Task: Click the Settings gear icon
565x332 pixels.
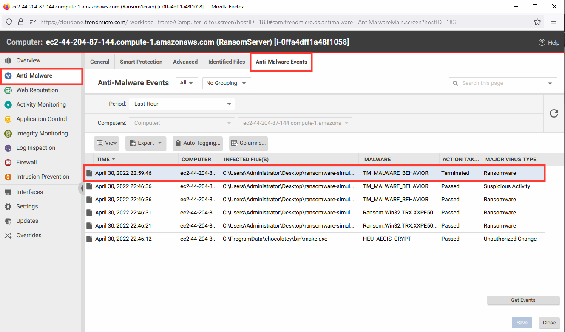Action: (8, 207)
